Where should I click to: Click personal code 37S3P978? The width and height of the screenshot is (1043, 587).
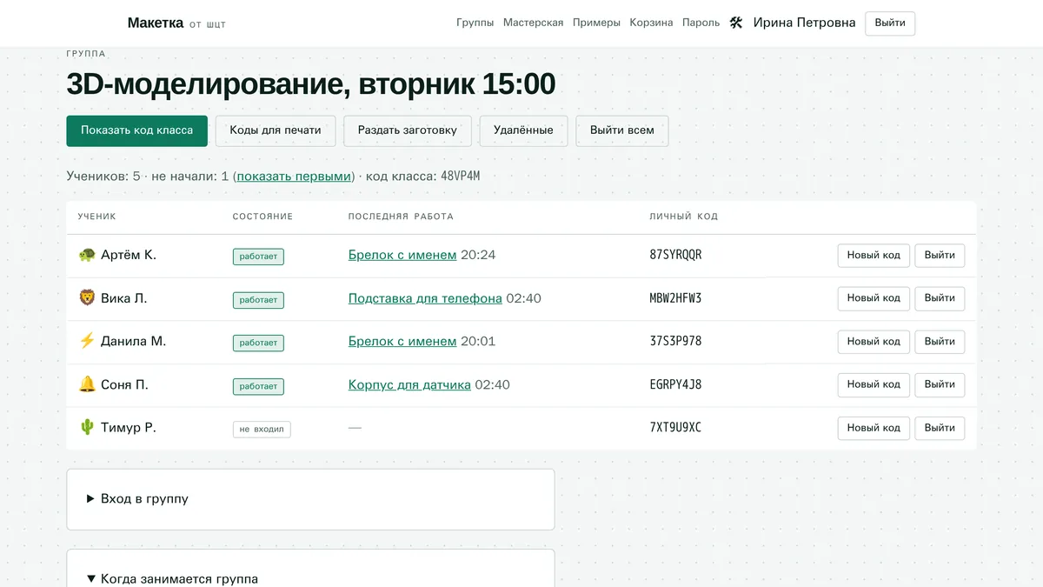pos(675,341)
